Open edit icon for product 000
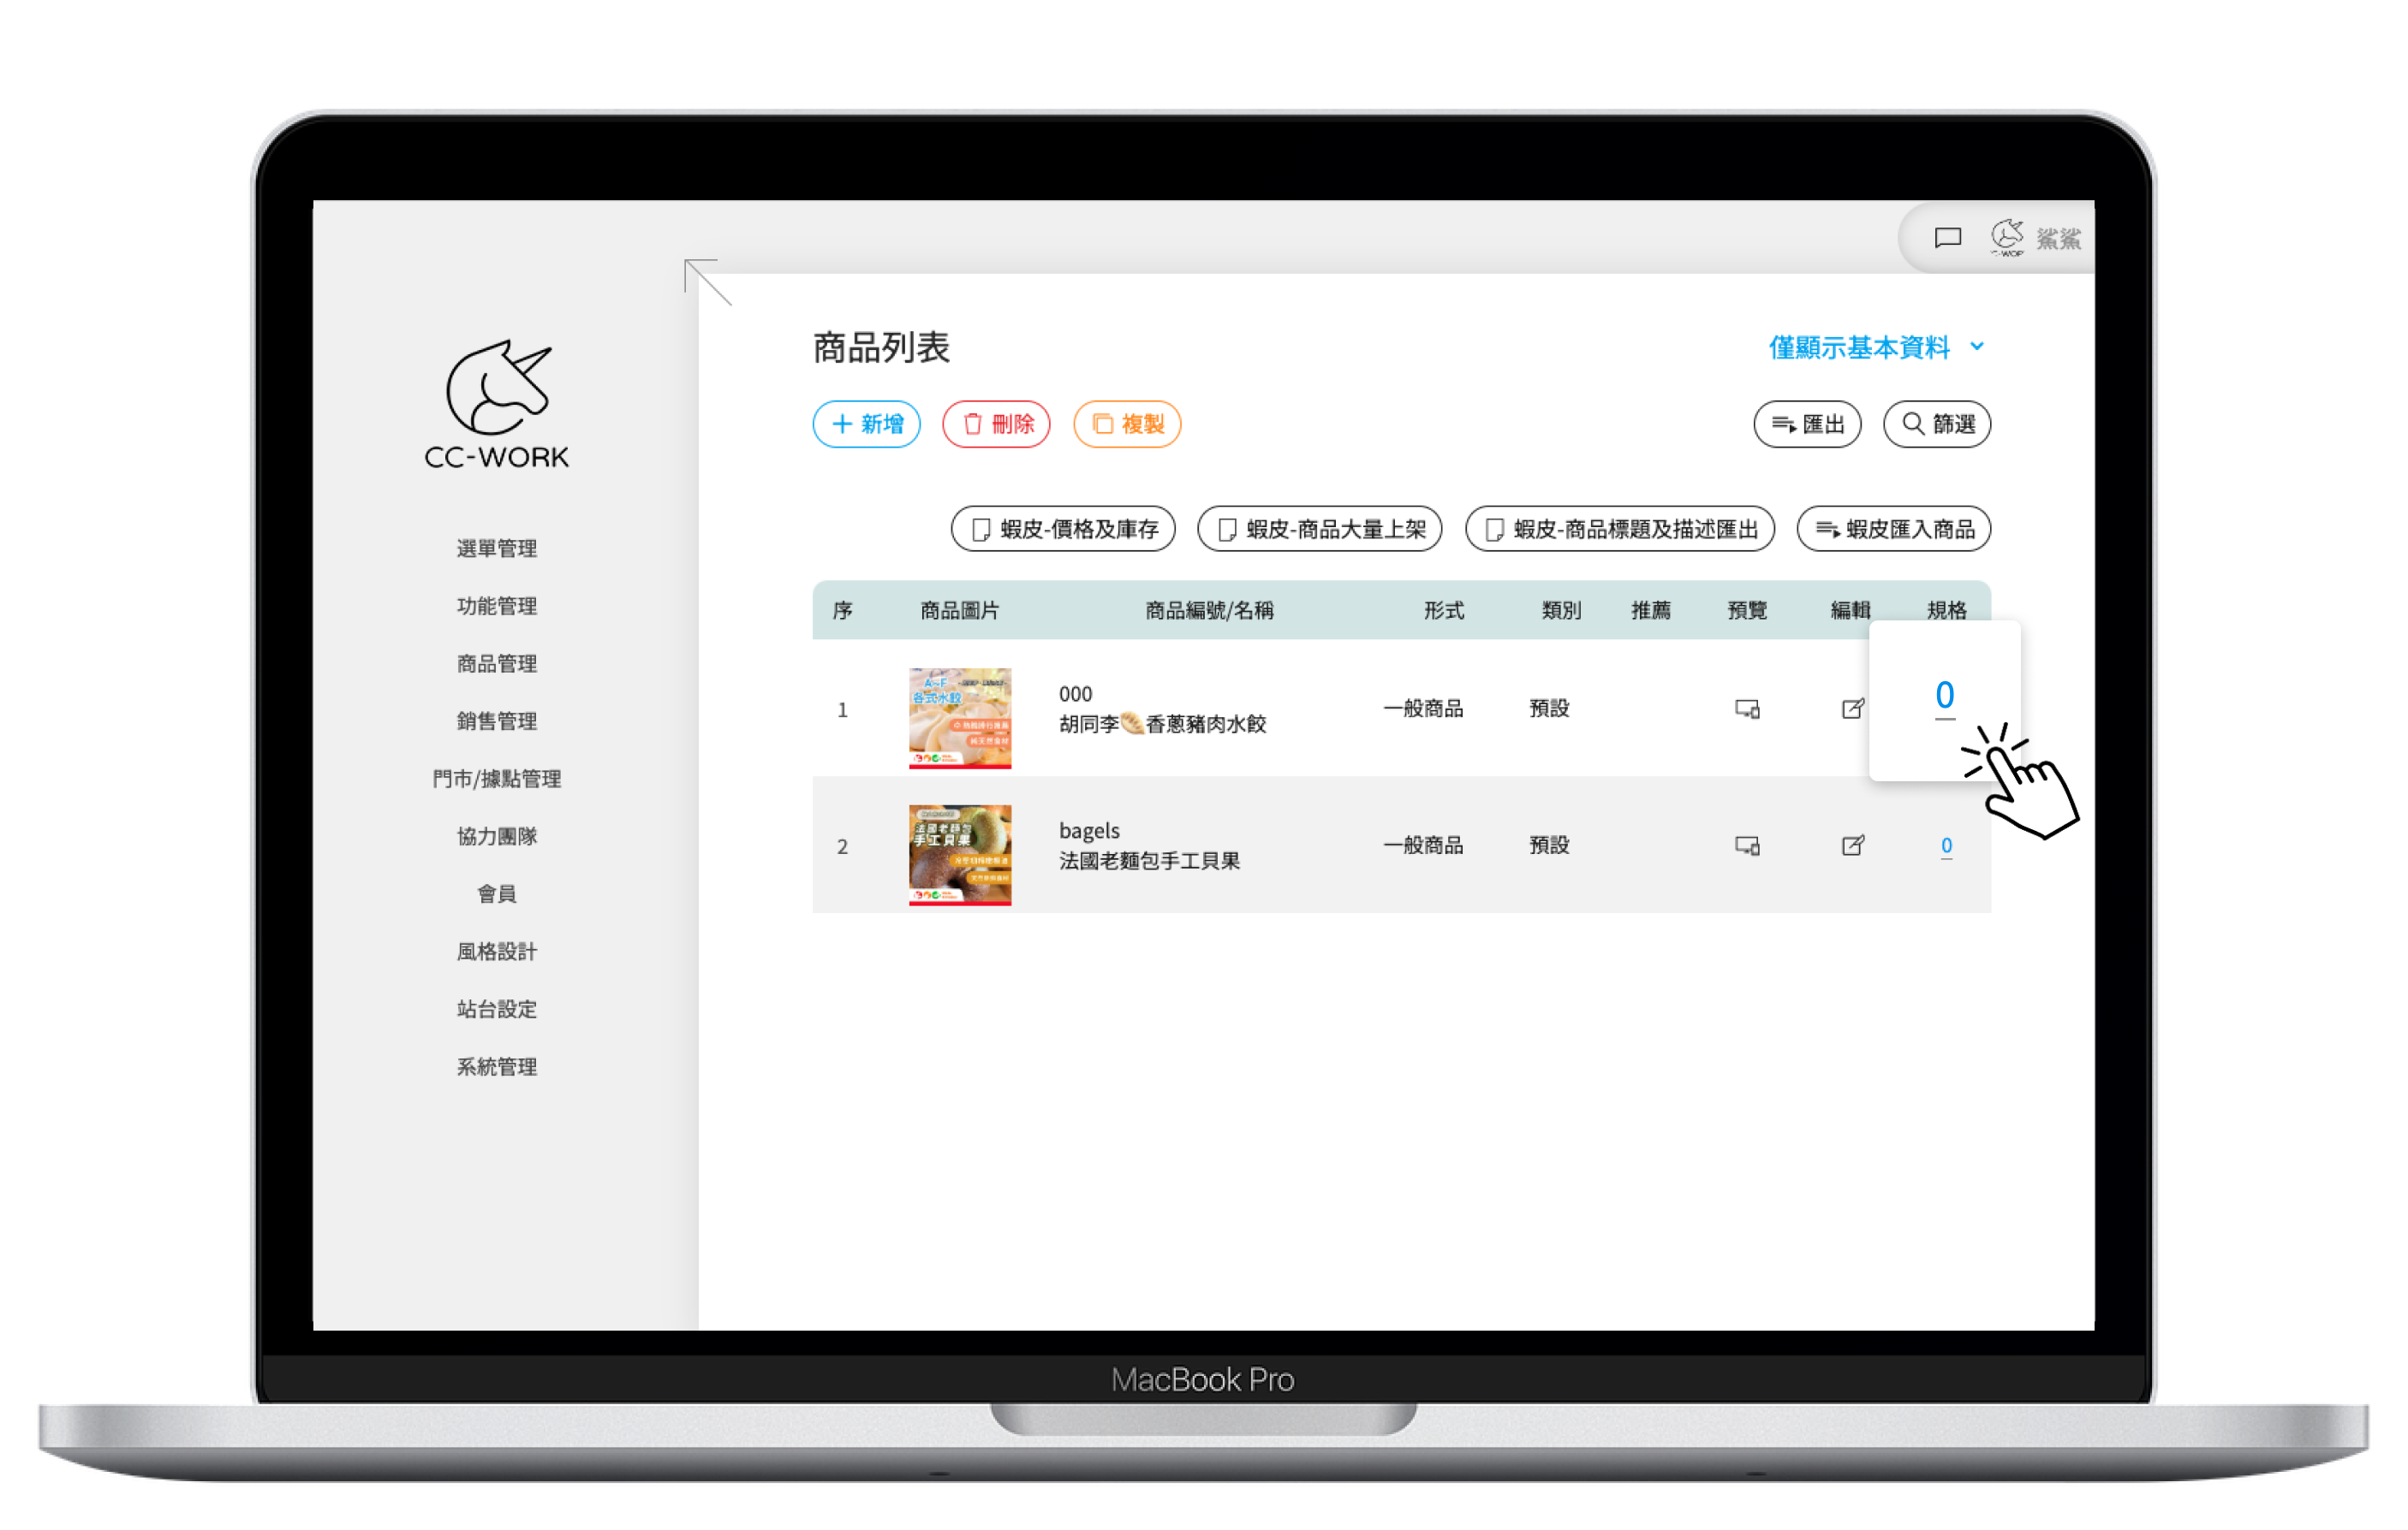This screenshot has height=1530, width=2408. [x=1852, y=709]
